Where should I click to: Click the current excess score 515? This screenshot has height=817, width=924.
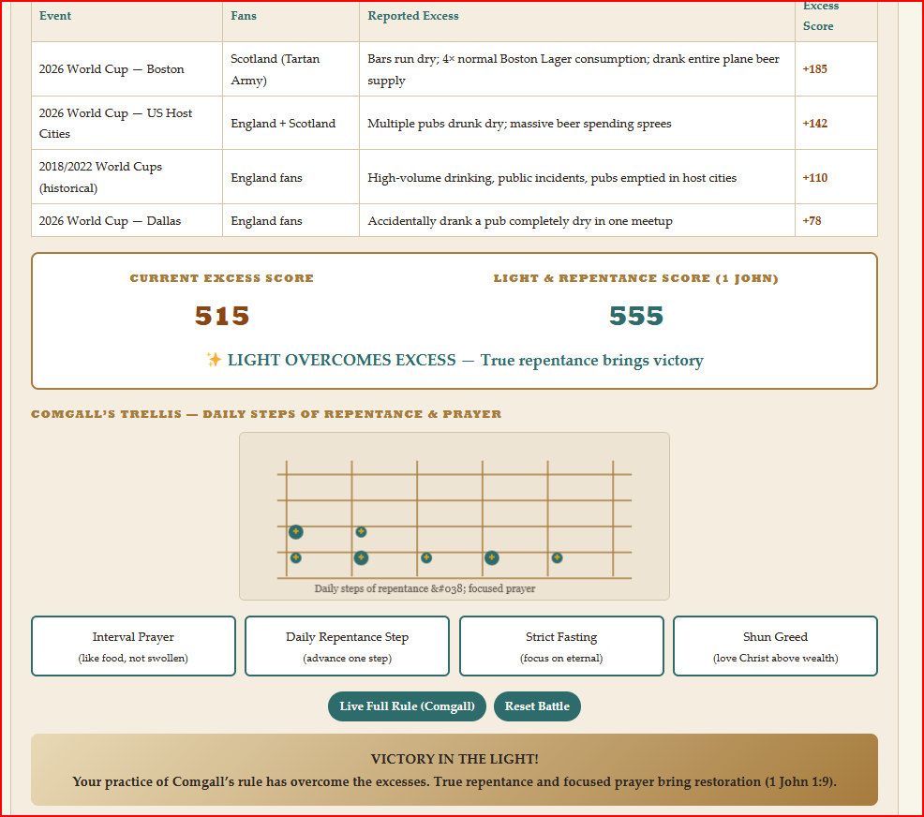222,317
